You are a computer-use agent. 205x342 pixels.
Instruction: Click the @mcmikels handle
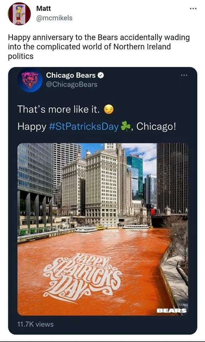coord(54,18)
